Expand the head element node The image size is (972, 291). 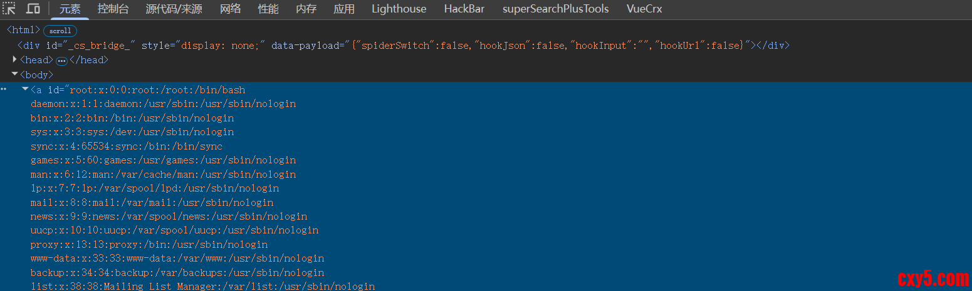[15, 59]
